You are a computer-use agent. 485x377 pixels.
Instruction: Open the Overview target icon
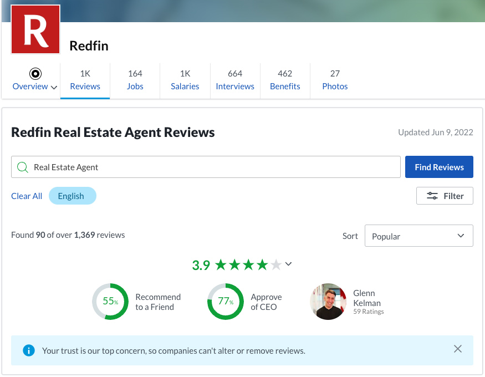coord(35,74)
